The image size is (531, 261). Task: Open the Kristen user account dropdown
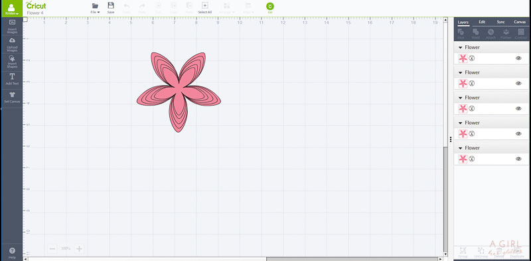(12, 9)
